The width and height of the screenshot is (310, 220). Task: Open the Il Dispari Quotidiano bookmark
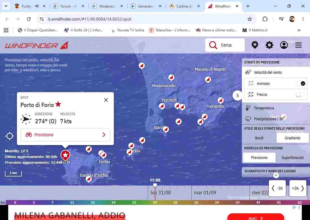click(x=38, y=30)
